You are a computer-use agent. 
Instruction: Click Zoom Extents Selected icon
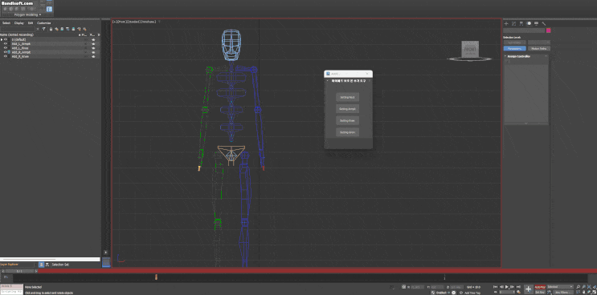[x=589, y=287]
